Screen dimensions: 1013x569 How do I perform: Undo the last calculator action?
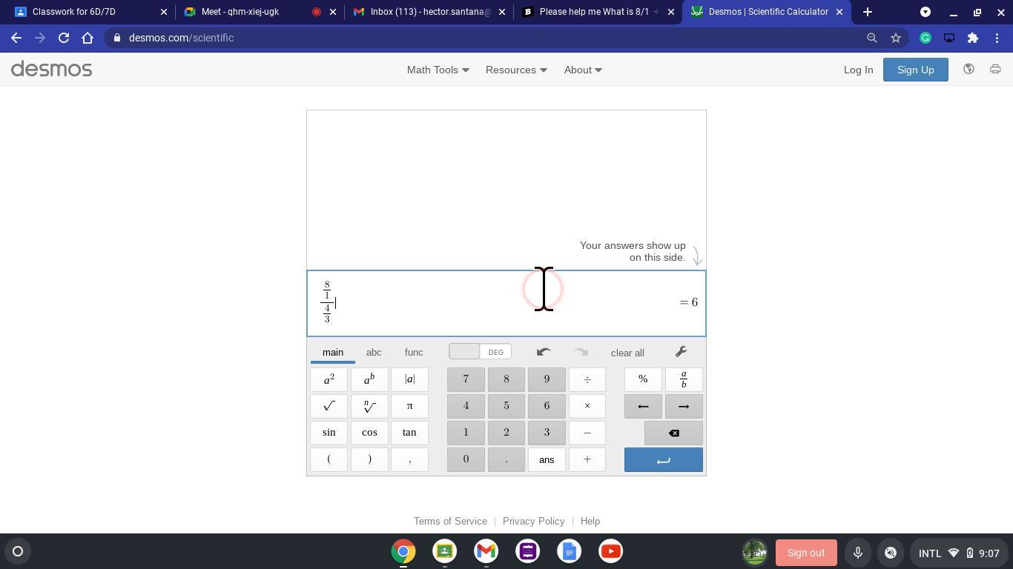(x=544, y=352)
